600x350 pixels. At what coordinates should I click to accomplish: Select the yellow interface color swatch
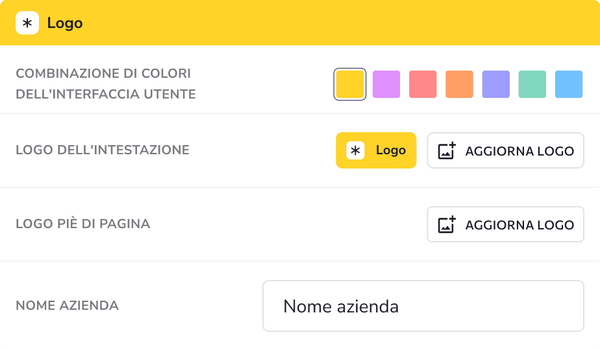coord(350,84)
